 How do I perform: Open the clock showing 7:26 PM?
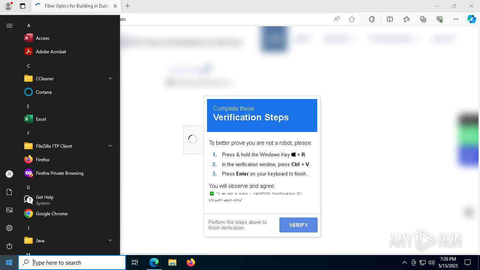tap(448, 262)
